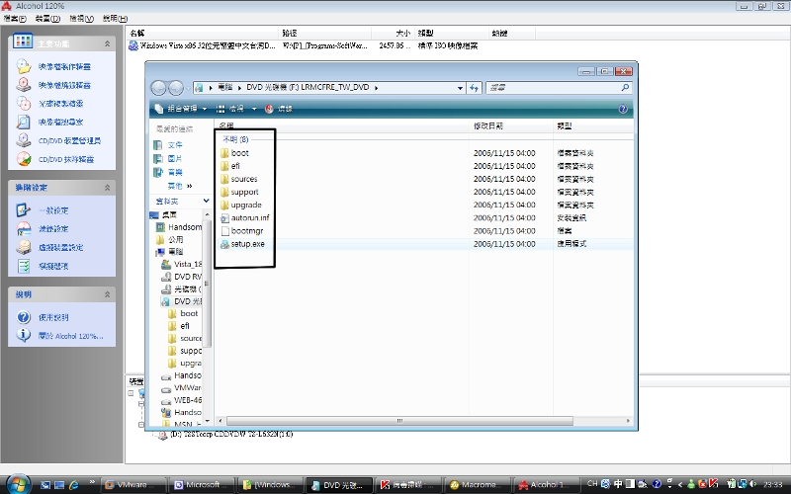Click the volume icon in system tray
Screen dimensions: 791x494
(753, 484)
